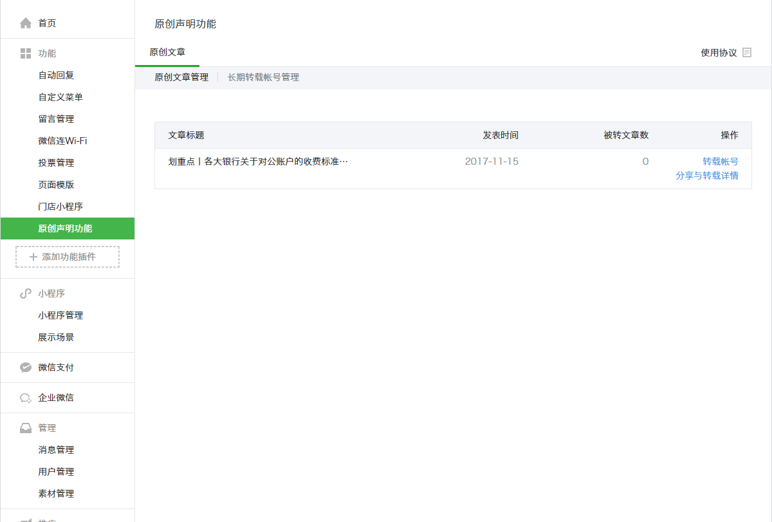Click the plus icon in 添加功能插件
The image size is (772, 522).
33,257
